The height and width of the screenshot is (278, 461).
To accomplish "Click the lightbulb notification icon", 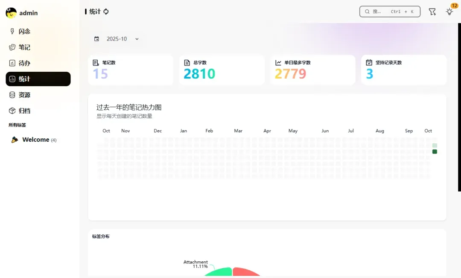I will (449, 12).
